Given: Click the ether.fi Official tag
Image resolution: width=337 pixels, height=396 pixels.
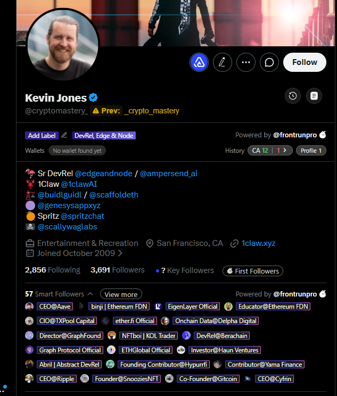Looking at the screenshot, I should [135, 321].
